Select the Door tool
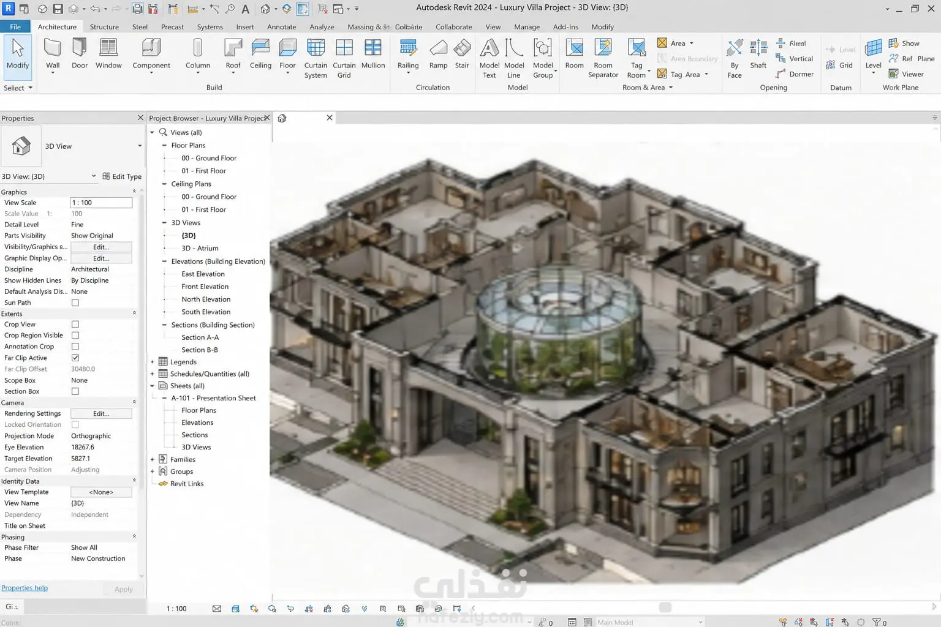Image resolution: width=941 pixels, height=627 pixels. (80, 54)
